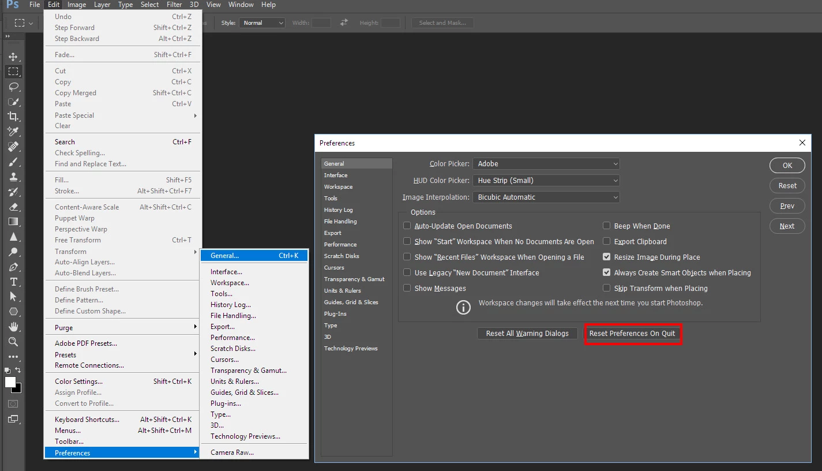
Task: Select the Polygon shape tool
Action: (x=13, y=312)
